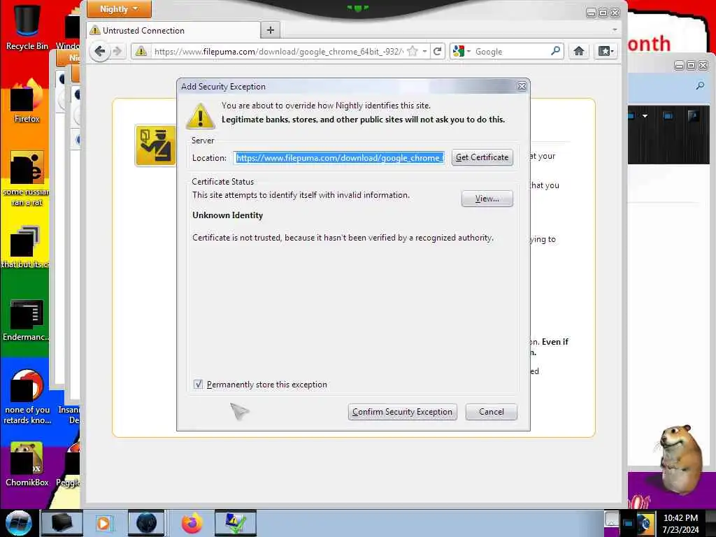716x537 pixels.
Task: Click Confirm Security Exception
Action: (x=402, y=412)
